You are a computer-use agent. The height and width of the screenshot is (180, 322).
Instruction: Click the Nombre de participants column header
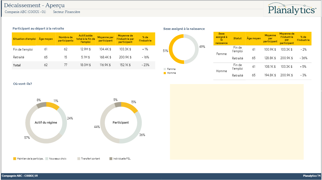tap(66, 39)
